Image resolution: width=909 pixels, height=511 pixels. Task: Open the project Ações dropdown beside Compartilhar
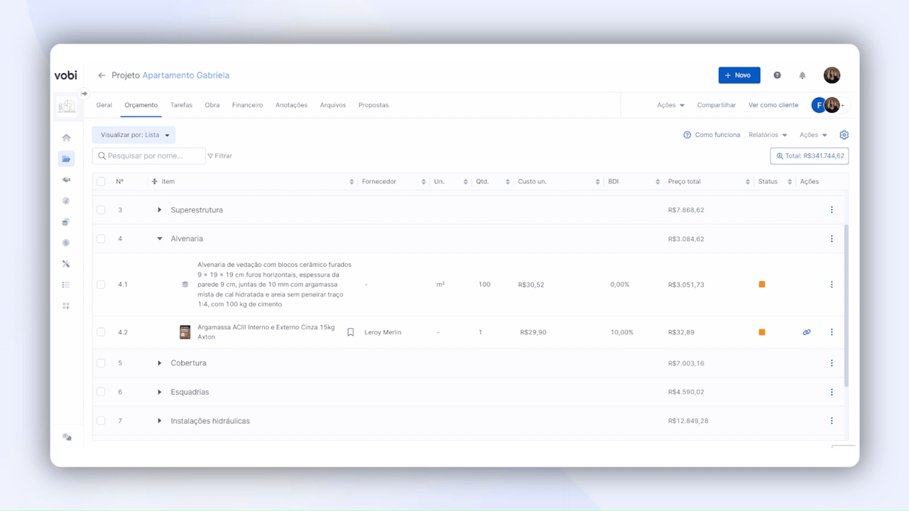(670, 105)
